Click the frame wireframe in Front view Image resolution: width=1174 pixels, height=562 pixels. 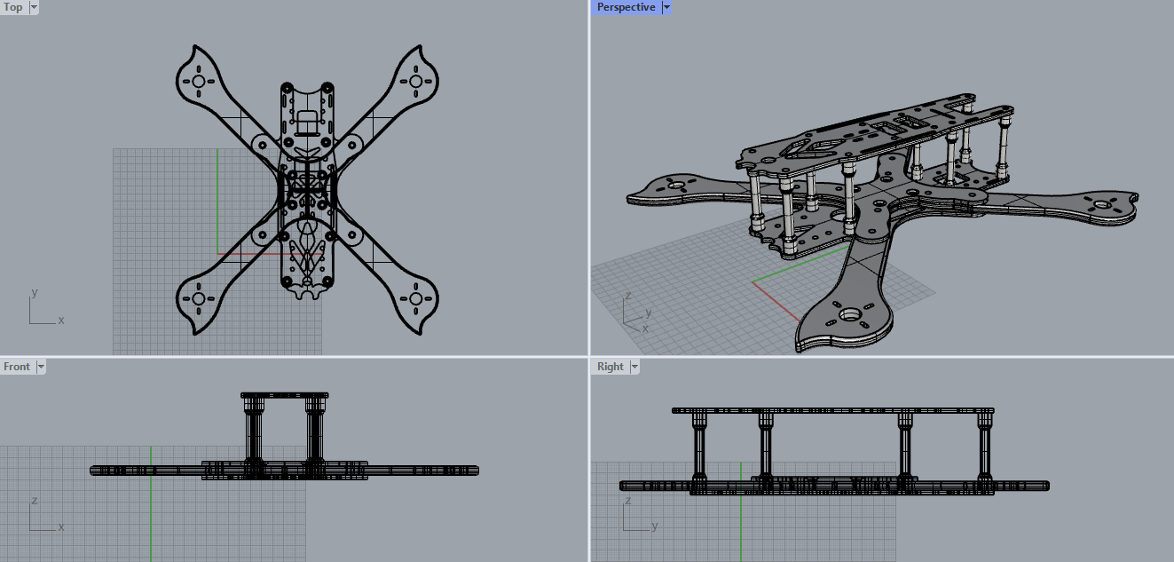285,436
